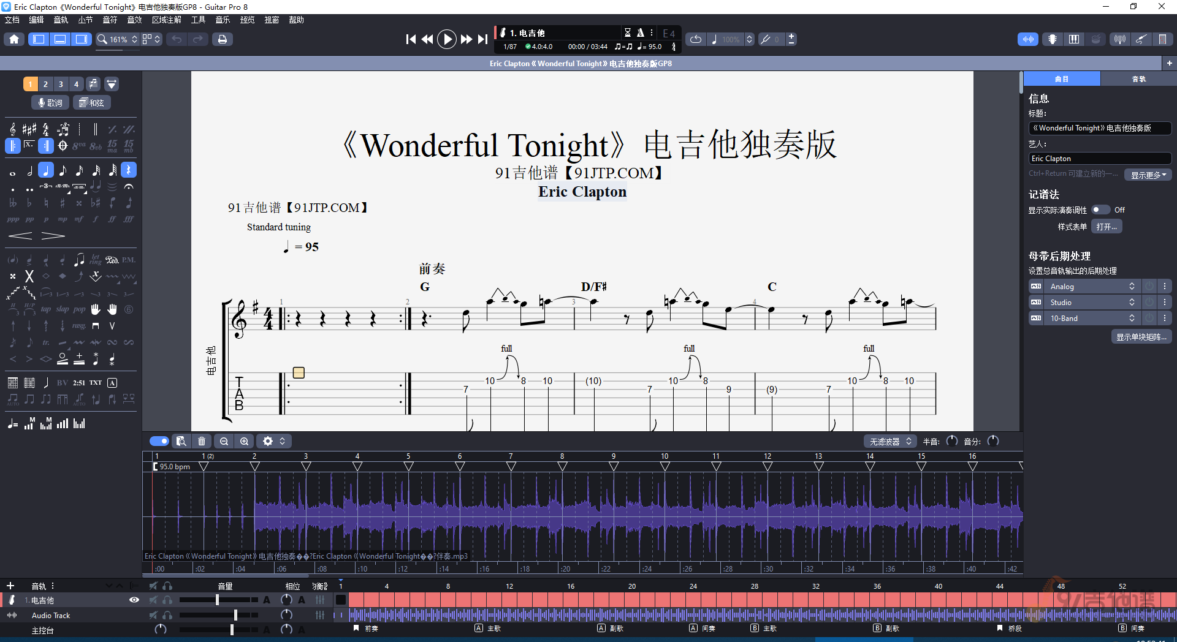The image size is (1177, 642).
Task: Open the 10-Band equalizer preset dropdown
Action: click(x=1092, y=318)
